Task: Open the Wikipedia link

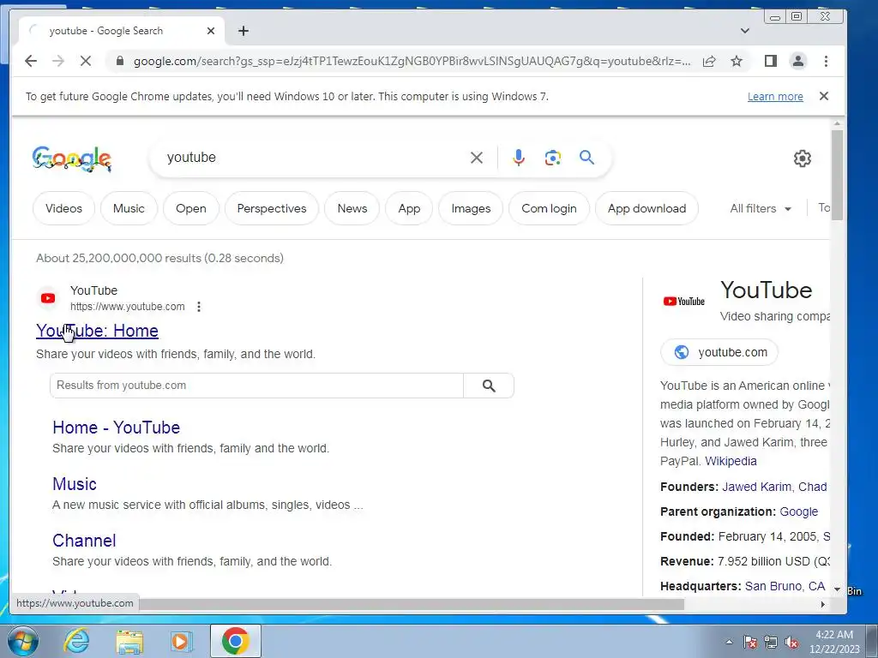Action: pyautogui.click(x=731, y=461)
